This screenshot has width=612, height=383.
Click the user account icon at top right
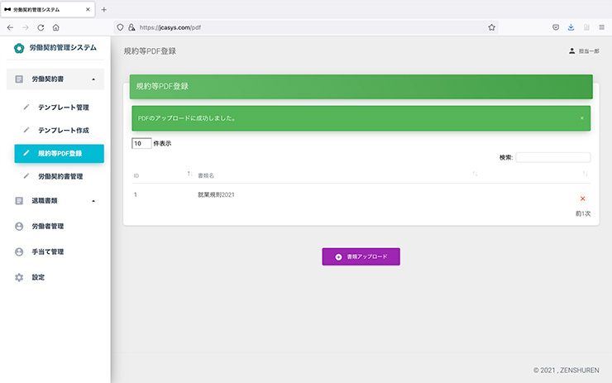pyautogui.click(x=571, y=50)
